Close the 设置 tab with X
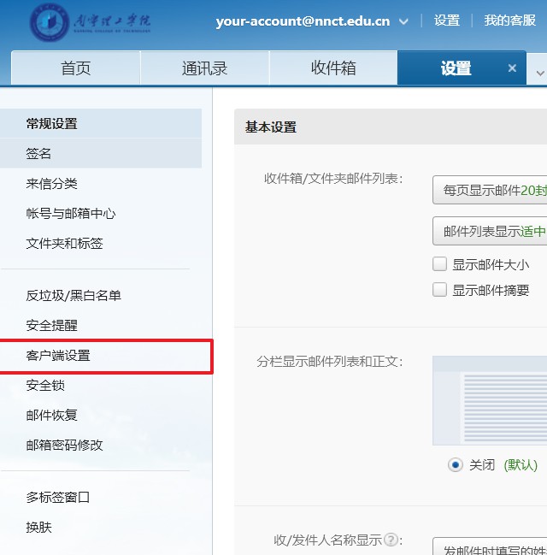Screen dimensions: 547x555 (x=512, y=68)
